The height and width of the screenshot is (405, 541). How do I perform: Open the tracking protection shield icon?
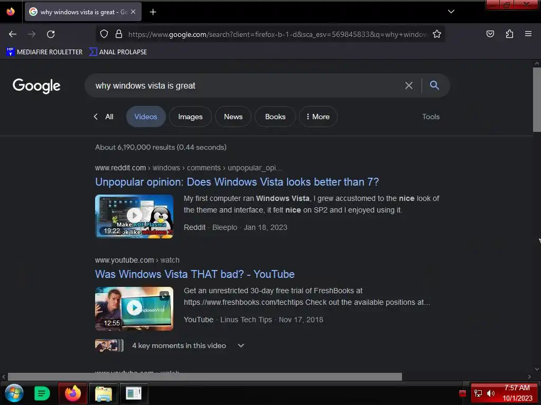(x=104, y=34)
